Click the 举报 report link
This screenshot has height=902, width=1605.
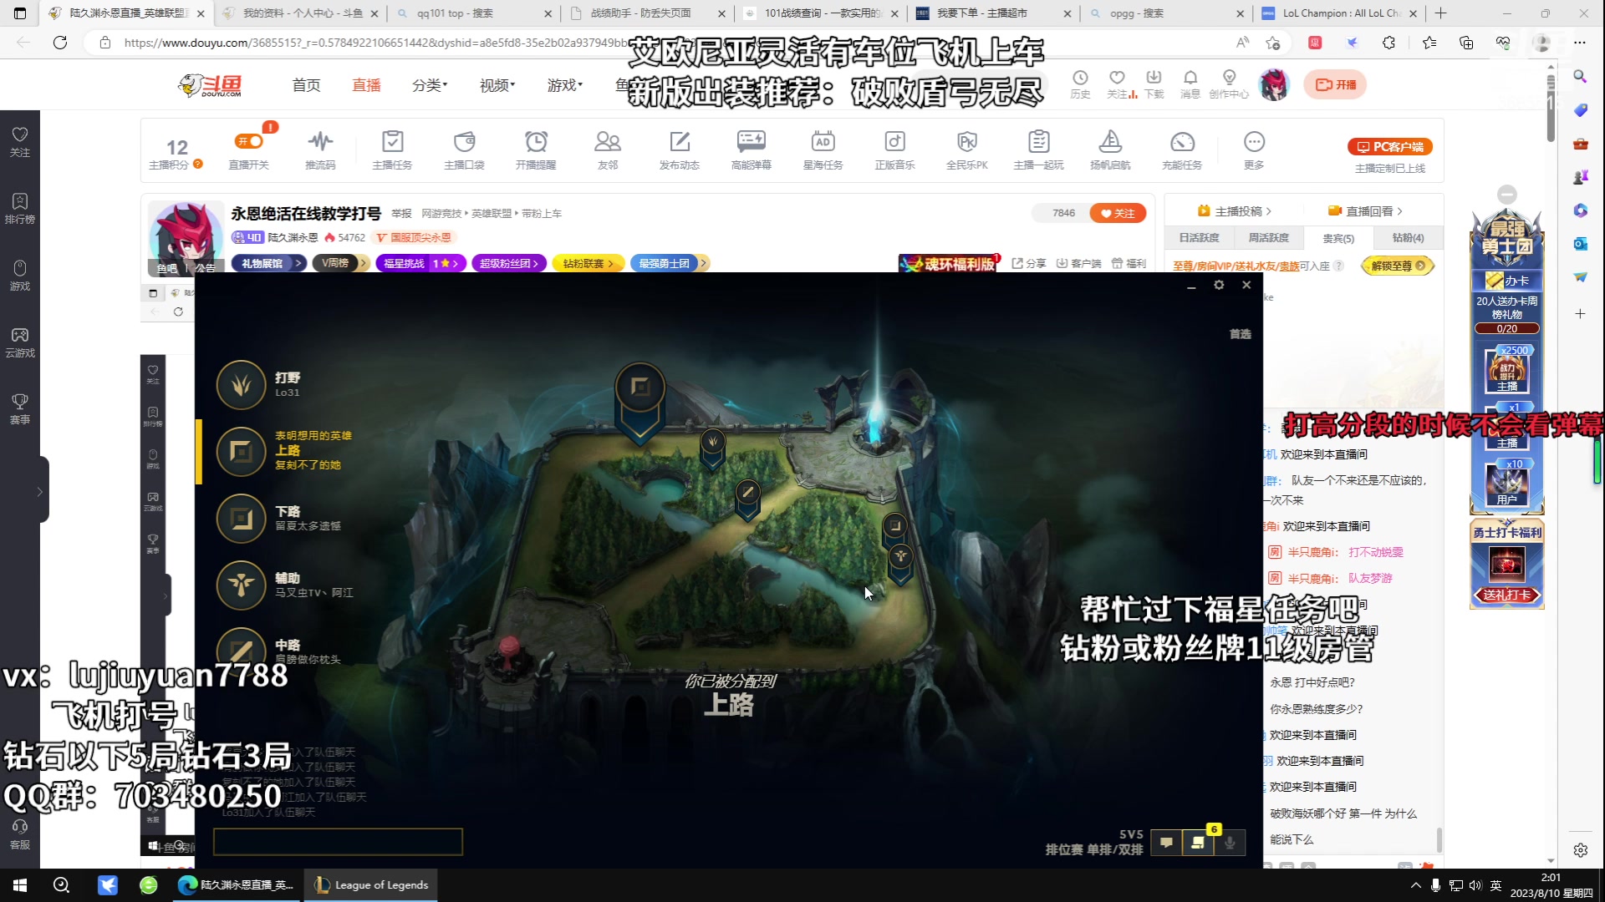pyautogui.click(x=401, y=214)
